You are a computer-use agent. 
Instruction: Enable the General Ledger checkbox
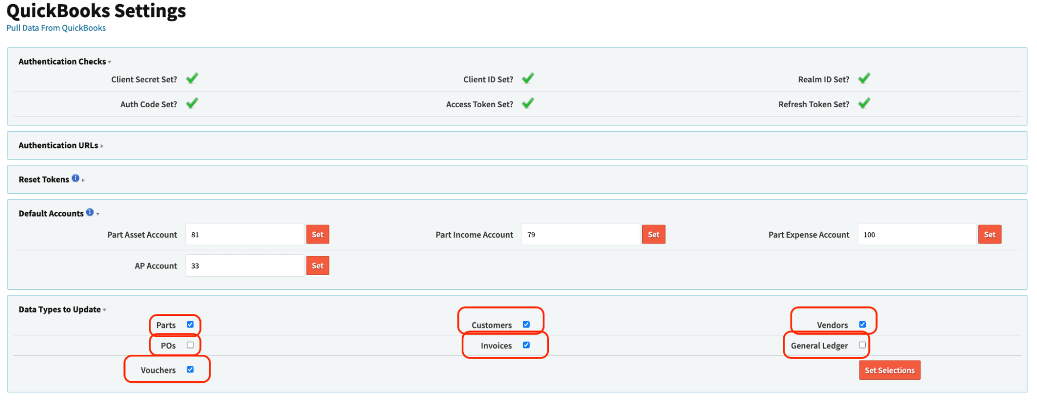[x=862, y=345]
